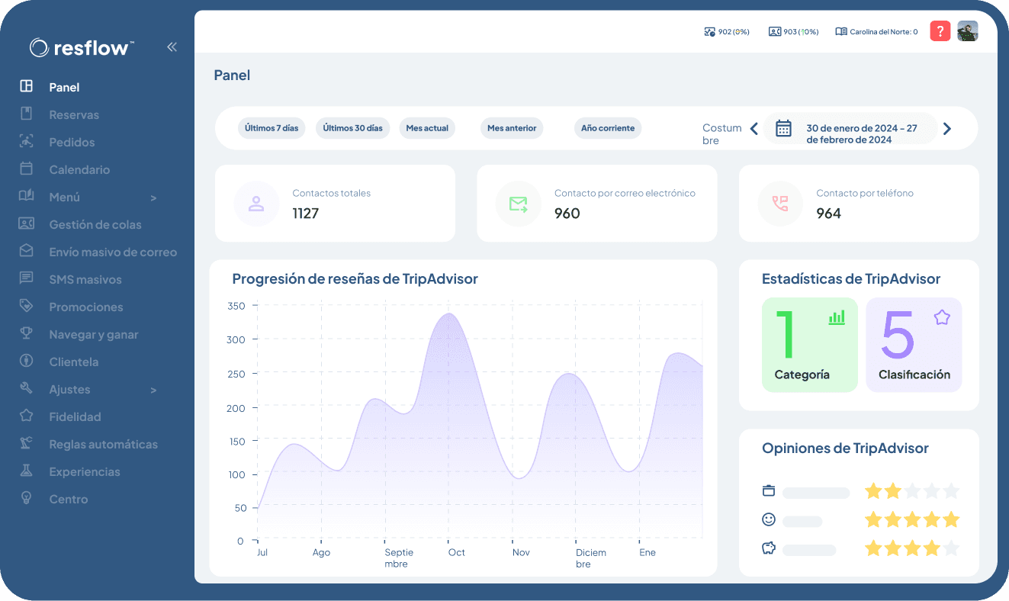Click the green Categoría 1 card
Viewport: 1009px width, 601px height.
point(810,345)
